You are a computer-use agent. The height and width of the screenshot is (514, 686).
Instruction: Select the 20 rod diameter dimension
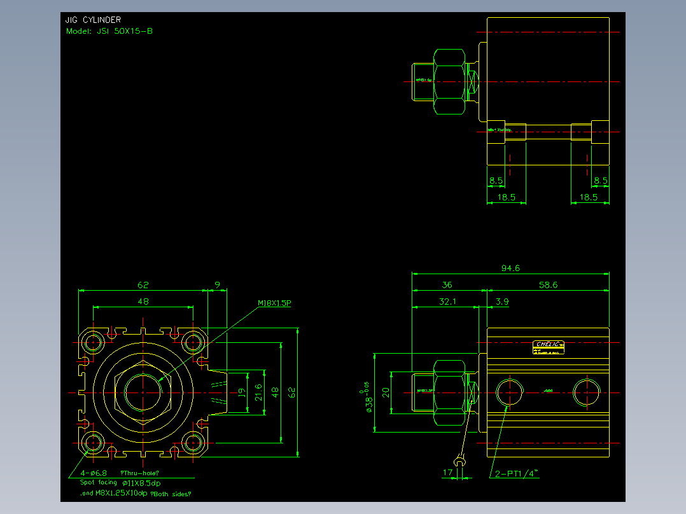[x=386, y=392]
